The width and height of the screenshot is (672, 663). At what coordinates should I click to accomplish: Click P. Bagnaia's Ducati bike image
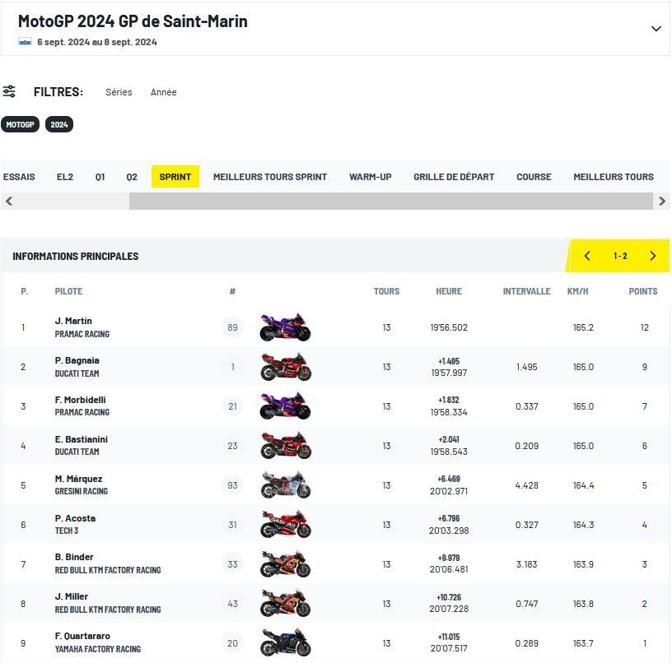pyautogui.click(x=285, y=367)
